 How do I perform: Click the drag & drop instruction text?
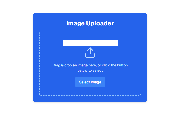(90, 68)
